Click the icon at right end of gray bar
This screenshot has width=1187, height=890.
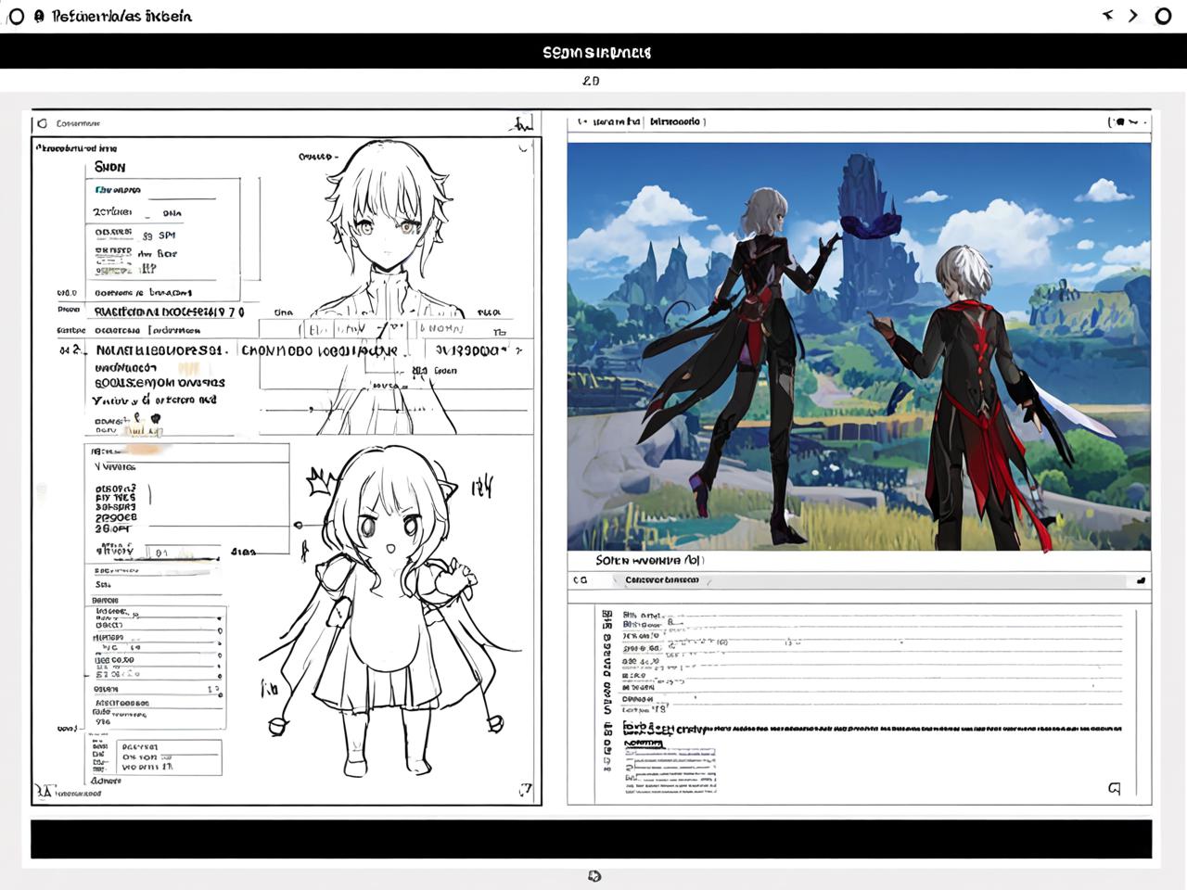pyautogui.click(x=1141, y=580)
